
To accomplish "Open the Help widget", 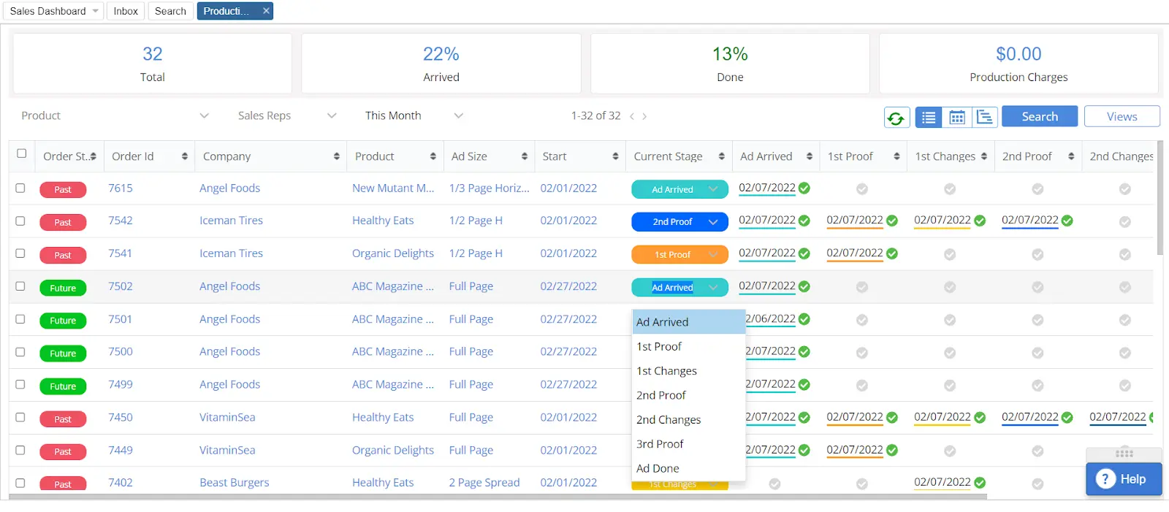I will point(1124,479).
